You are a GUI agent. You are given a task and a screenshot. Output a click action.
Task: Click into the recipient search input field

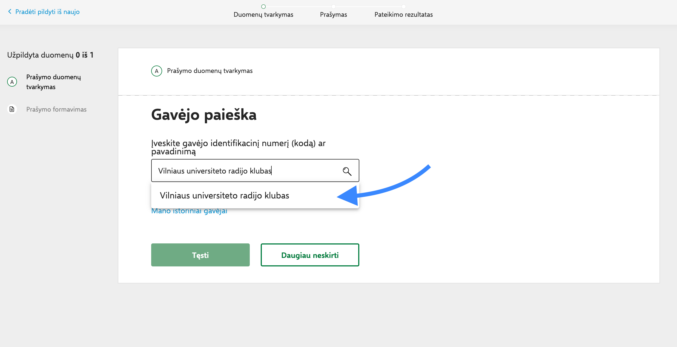[x=246, y=171]
